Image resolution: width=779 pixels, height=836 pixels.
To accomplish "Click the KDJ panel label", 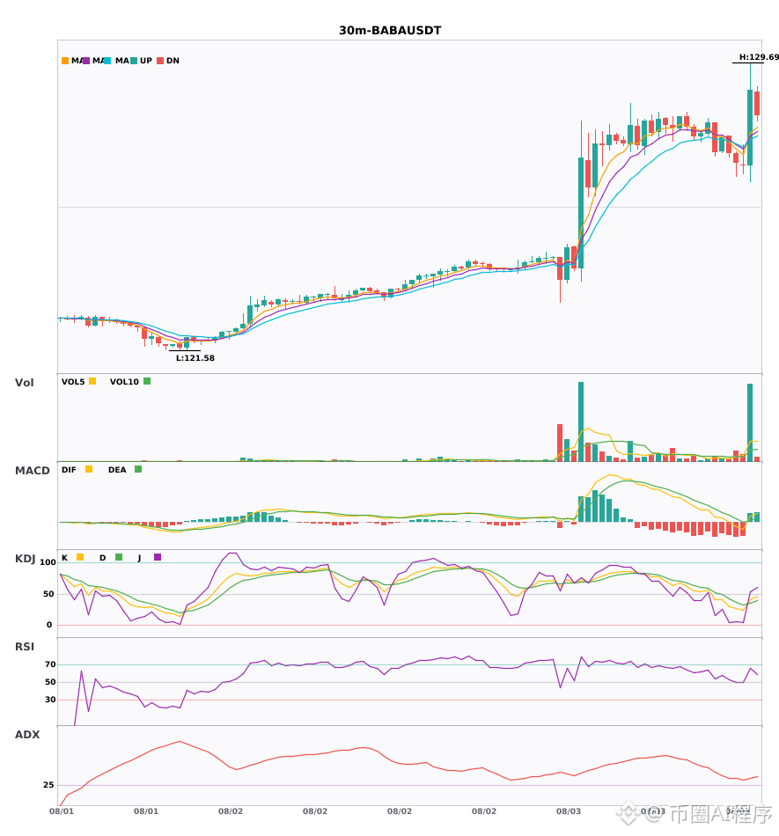I will [25, 559].
